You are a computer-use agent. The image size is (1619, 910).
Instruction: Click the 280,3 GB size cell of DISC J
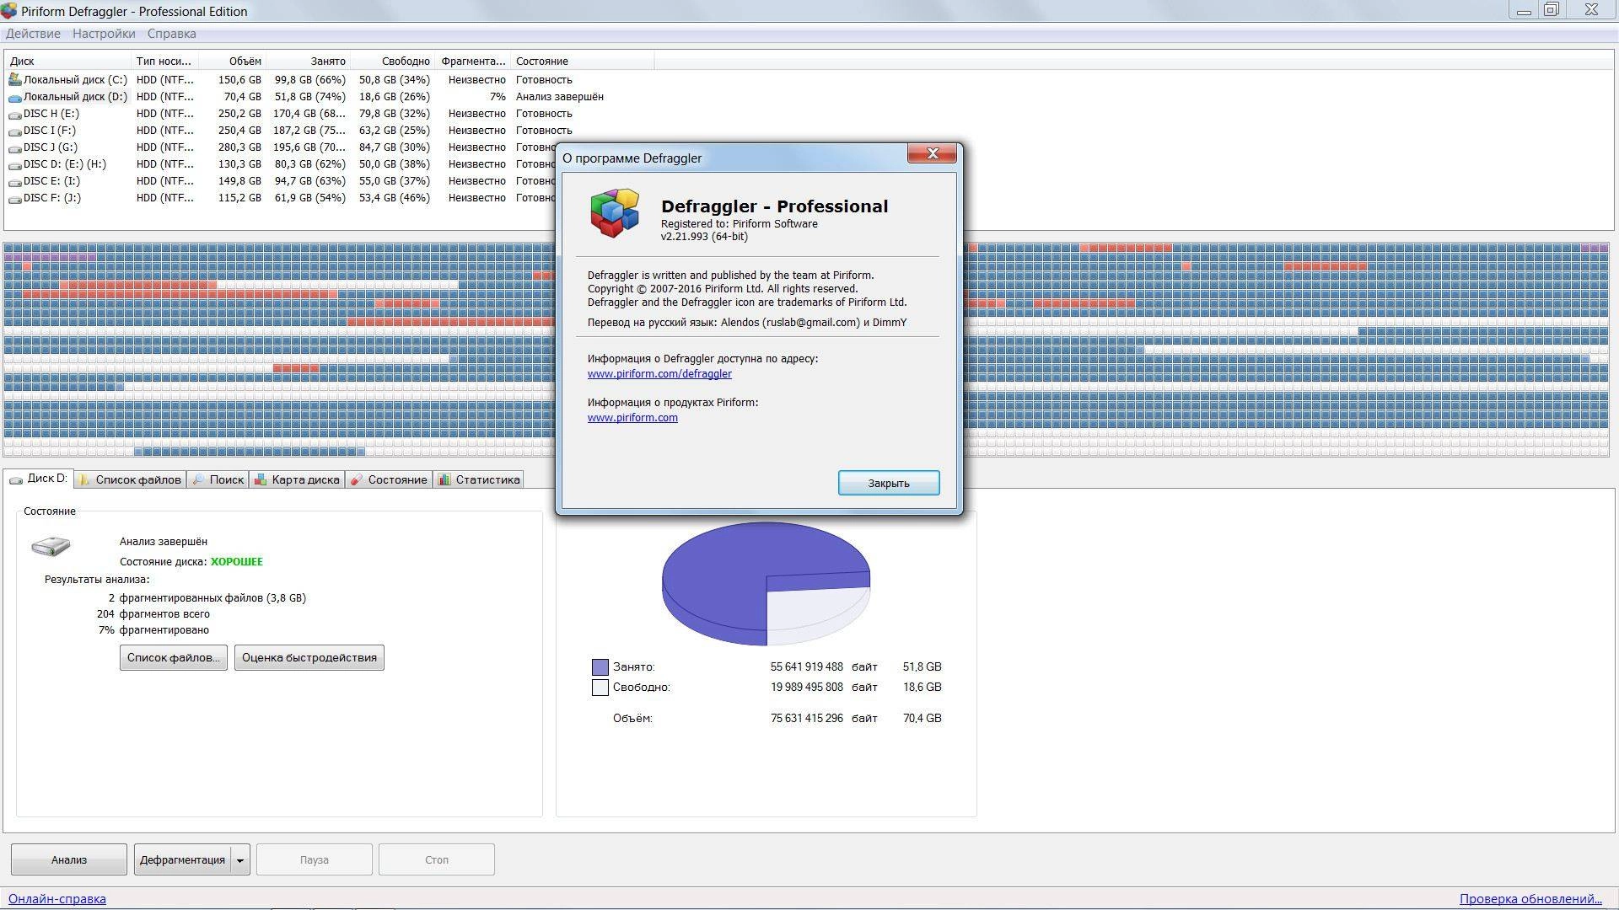point(239,147)
